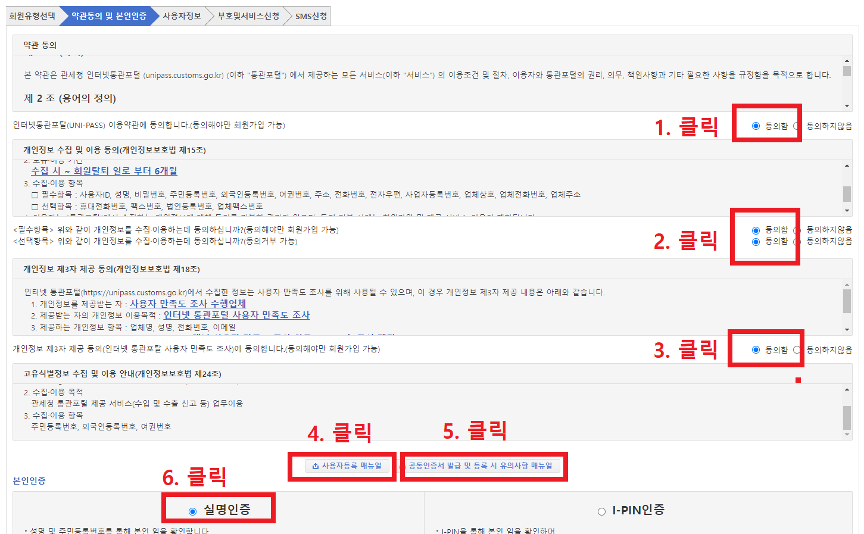The width and height of the screenshot is (864, 534).
Task: Click 고유식별정보 수집 및 이용 안내(개인정보보호법 제24조) heading
Action: [122, 374]
